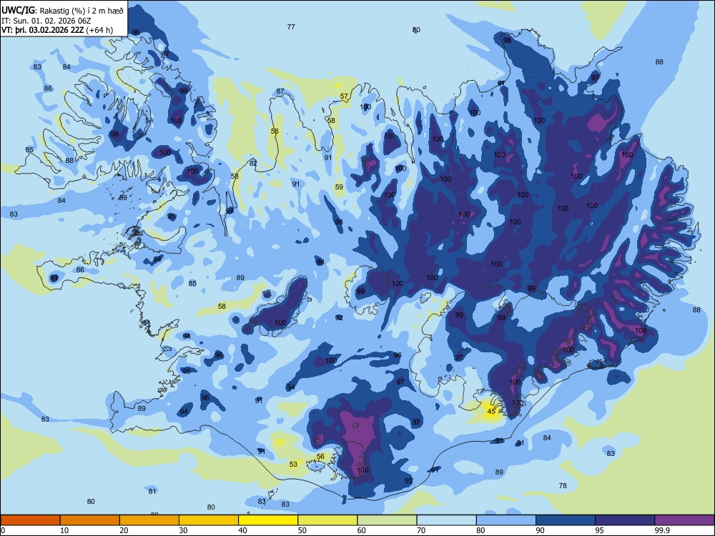The height and width of the screenshot is (536, 715).
Task: Click the '0' legend tick label
Action: pos(3,530)
